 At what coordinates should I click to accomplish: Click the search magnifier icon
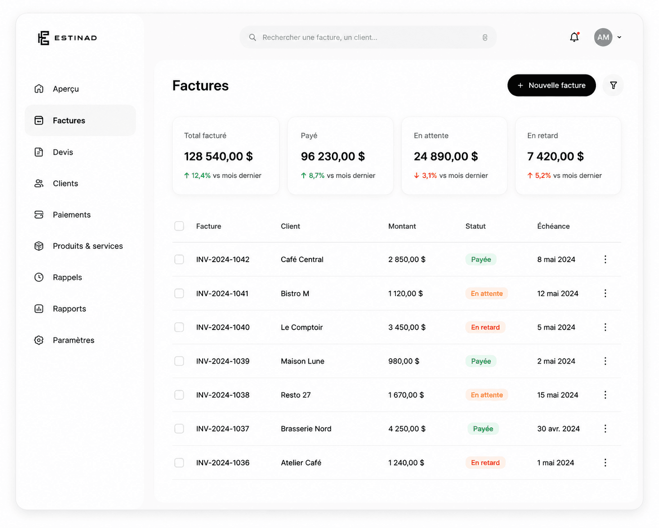252,37
